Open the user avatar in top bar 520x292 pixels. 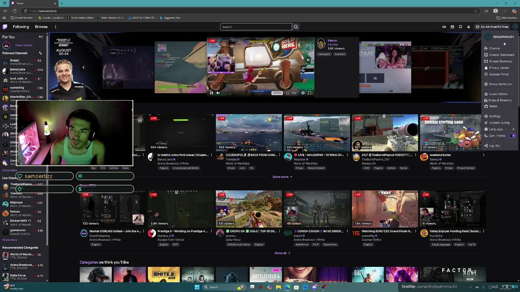(515, 27)
